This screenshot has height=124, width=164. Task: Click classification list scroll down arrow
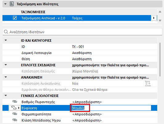pyautogui.click(x=160, y=21)
